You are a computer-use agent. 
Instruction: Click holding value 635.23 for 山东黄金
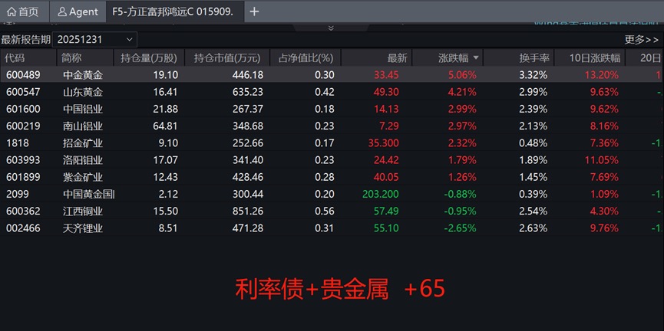(248, 92)
